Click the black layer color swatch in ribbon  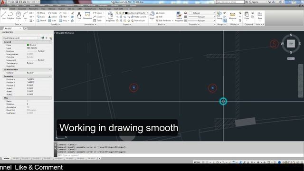click(126, 13)
